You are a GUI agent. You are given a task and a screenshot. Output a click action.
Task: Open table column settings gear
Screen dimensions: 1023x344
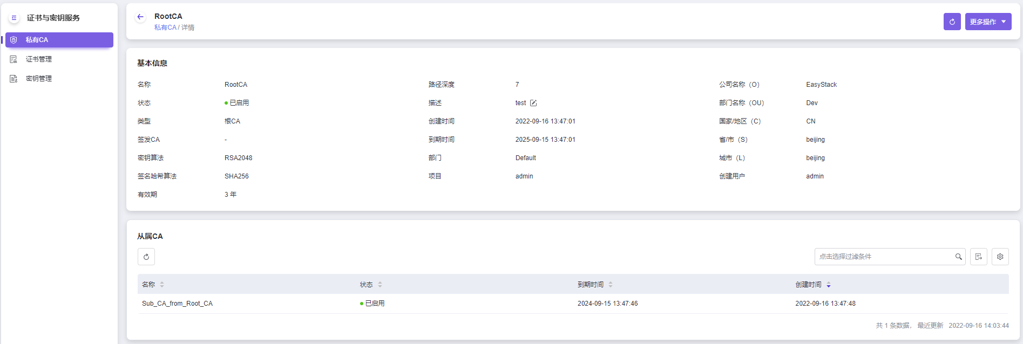point(1000,257)
